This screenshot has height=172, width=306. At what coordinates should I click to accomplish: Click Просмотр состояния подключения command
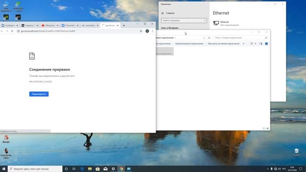coord(223,43)
